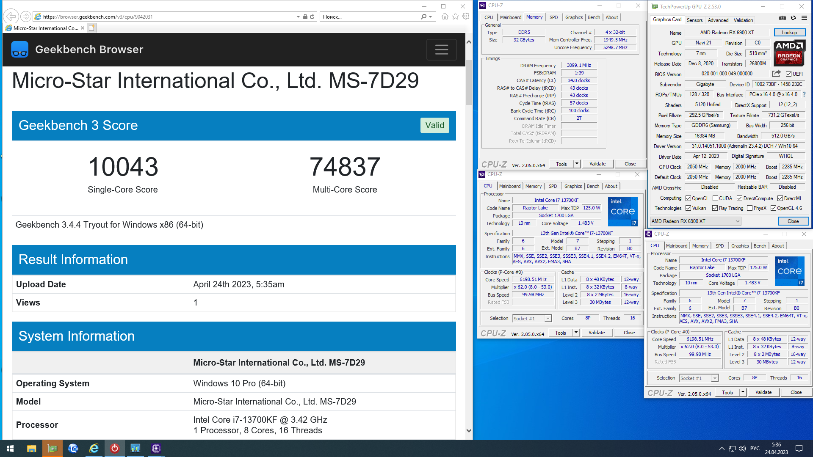Open the volume control in system tray

click(742, 449)
